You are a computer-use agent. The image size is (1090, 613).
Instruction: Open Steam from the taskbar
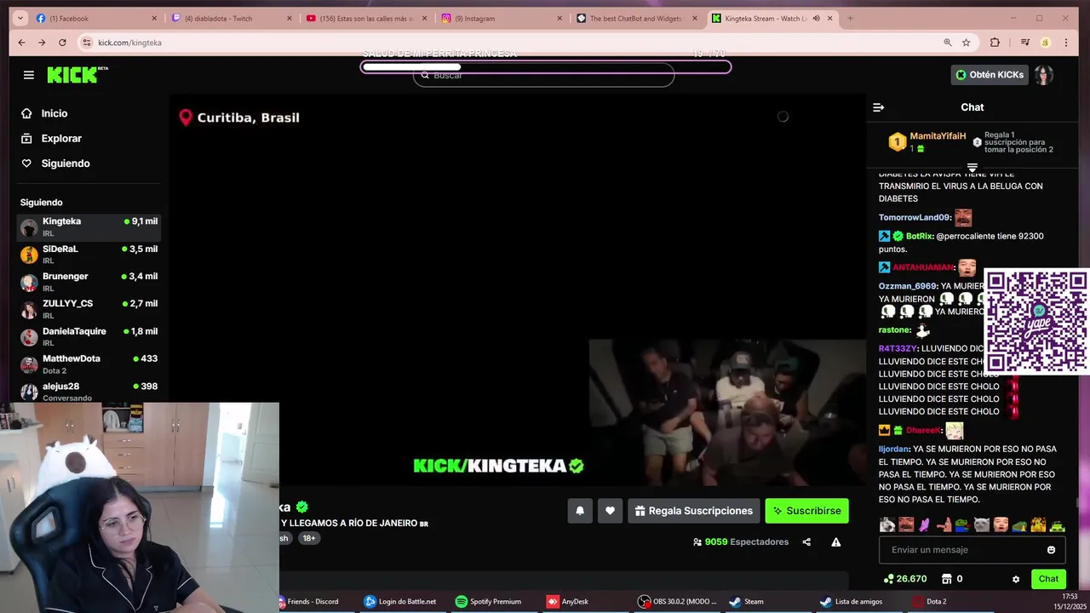[x=747, y=601]
